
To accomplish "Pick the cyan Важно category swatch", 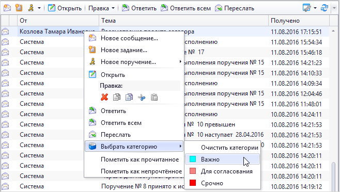I will [x=193, y=159].
